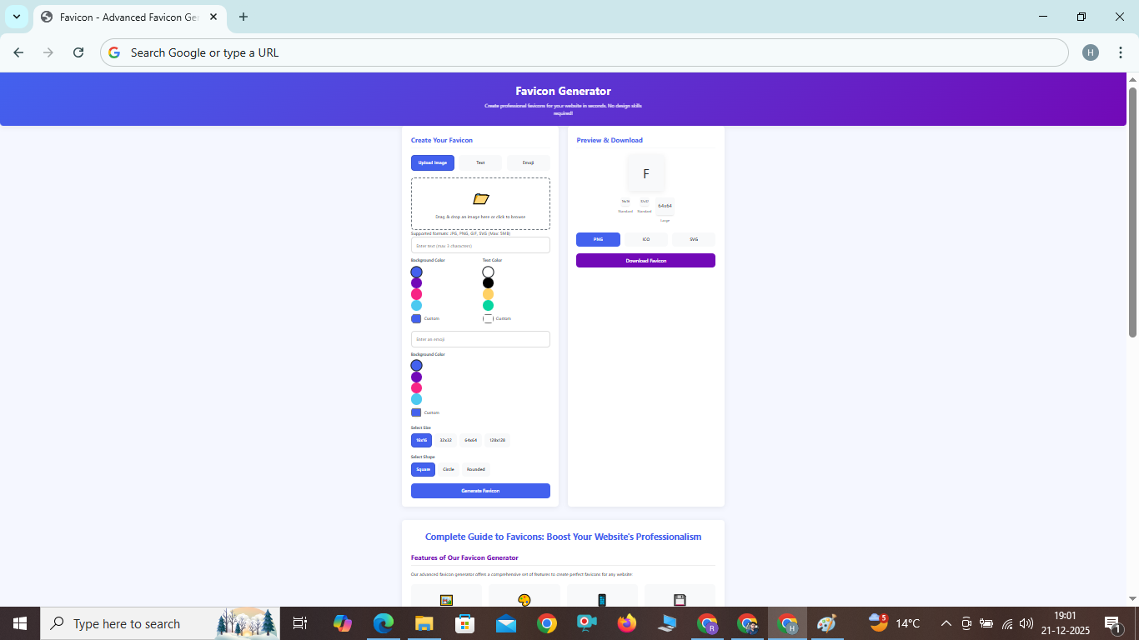This screenshot has width=1139, height=640.
Task: Click the floppy disk feature icon
Action: coord(680,600)
